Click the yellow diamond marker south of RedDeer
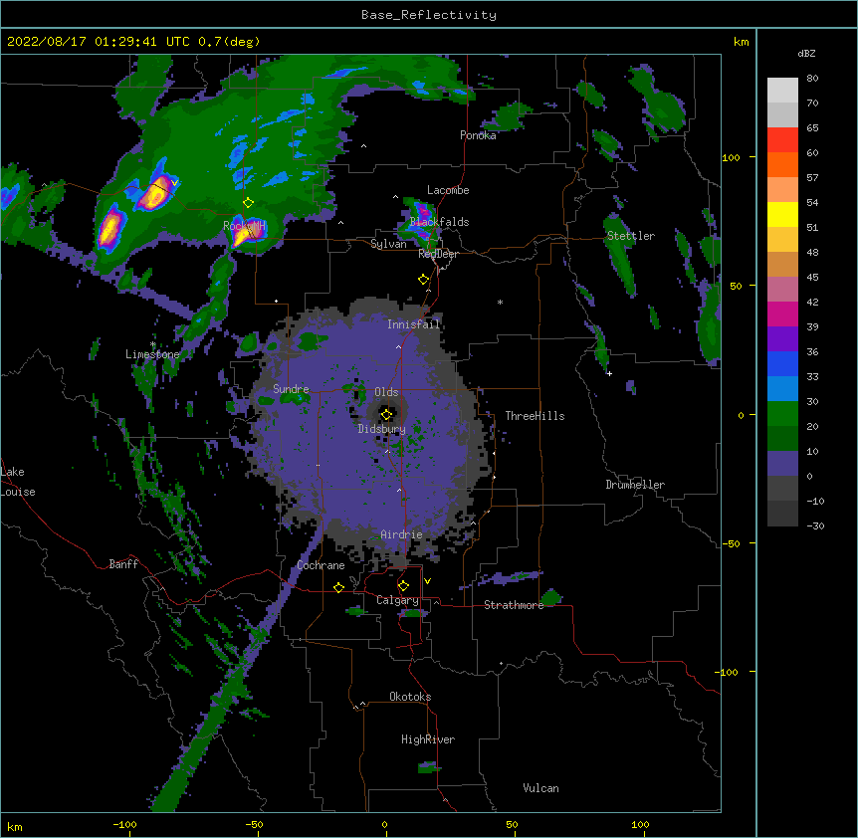The height and width of the screenshot is (838, 858). [x=423, y=280]
